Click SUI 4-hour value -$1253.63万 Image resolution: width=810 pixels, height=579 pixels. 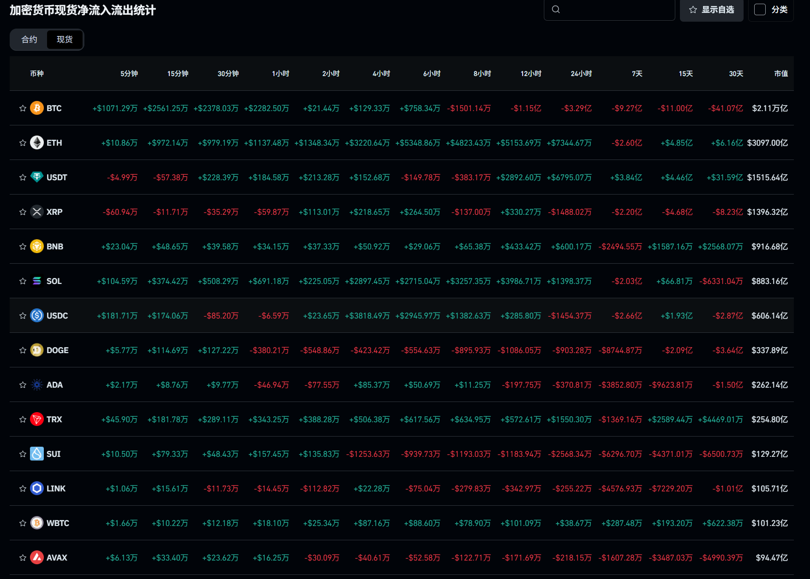point(368,454)
